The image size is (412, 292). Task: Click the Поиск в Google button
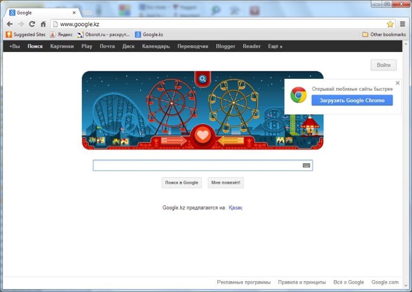point(181,182)
